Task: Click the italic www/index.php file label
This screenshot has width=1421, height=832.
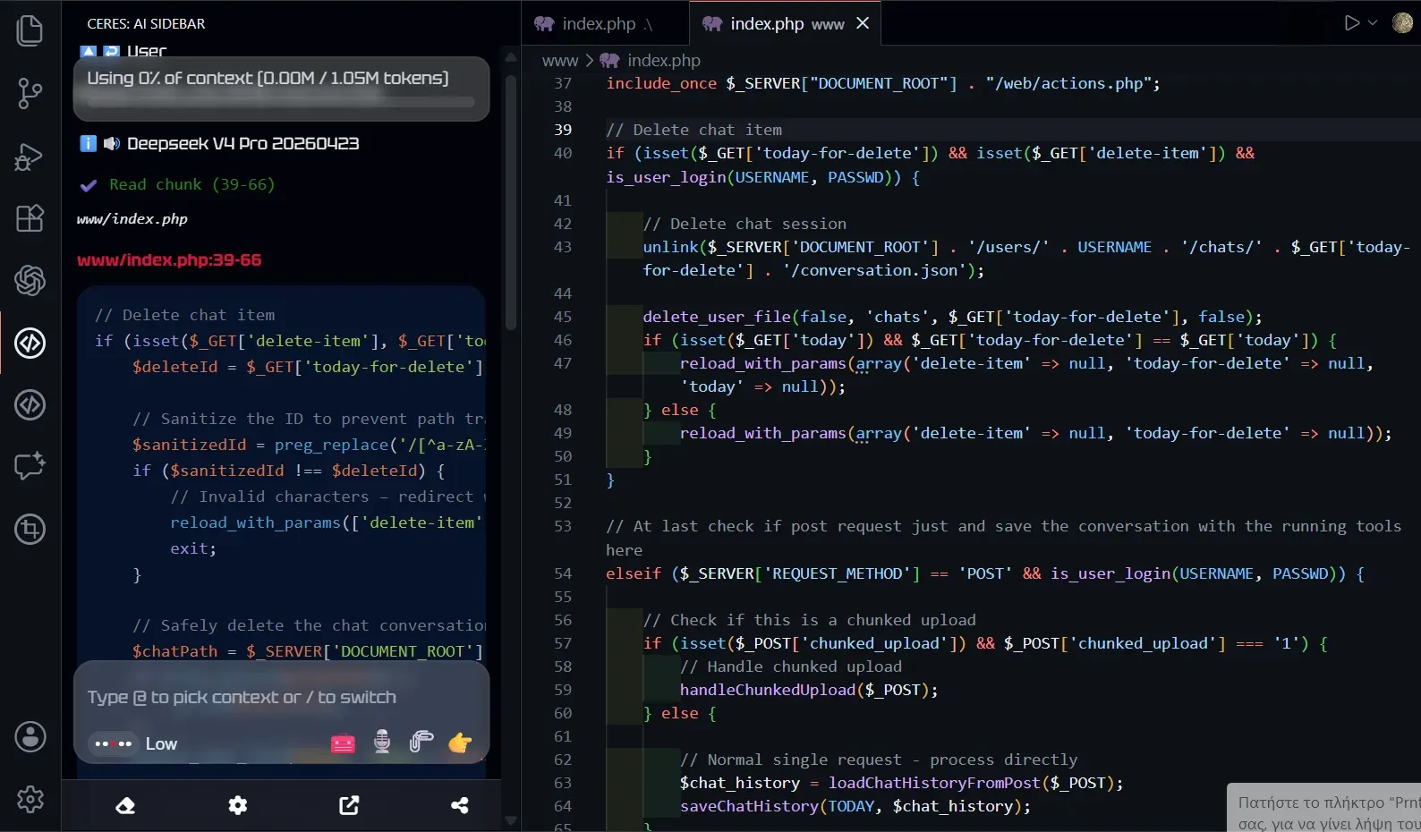Action: tap(132, 219)
